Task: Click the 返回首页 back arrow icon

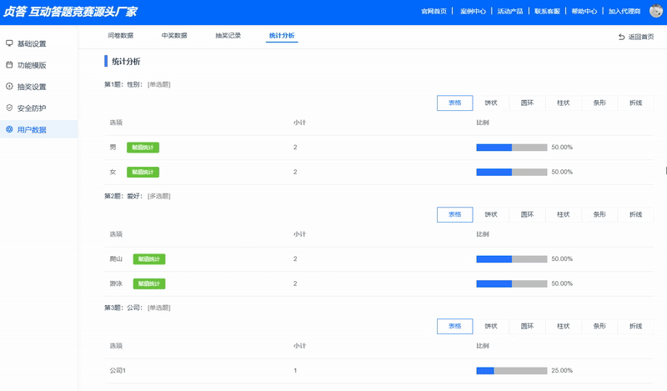Action: coord(621,37)
